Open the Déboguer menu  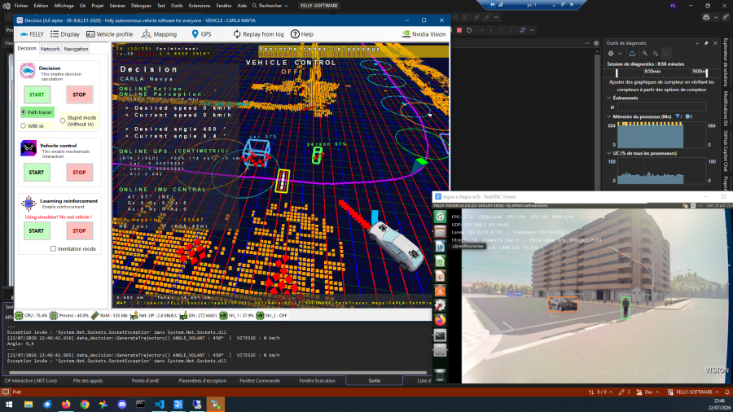[x=141, y=6]
